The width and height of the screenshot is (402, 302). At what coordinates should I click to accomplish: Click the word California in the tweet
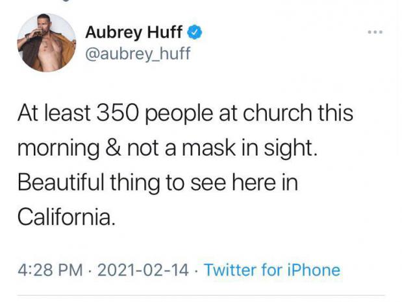click(66, 218)
